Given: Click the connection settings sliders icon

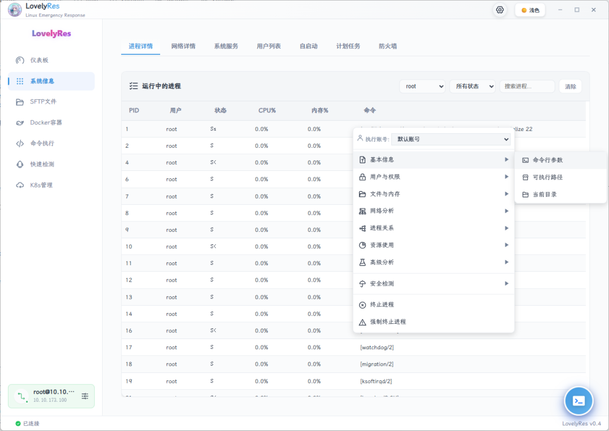Looking at the screenshot, I should click(x=85, y=396).
